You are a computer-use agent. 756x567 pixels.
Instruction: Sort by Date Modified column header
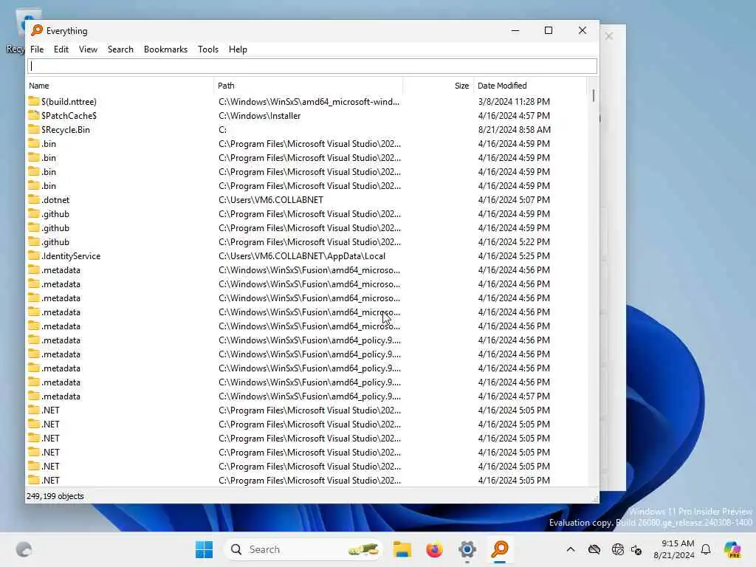(530, 86)
